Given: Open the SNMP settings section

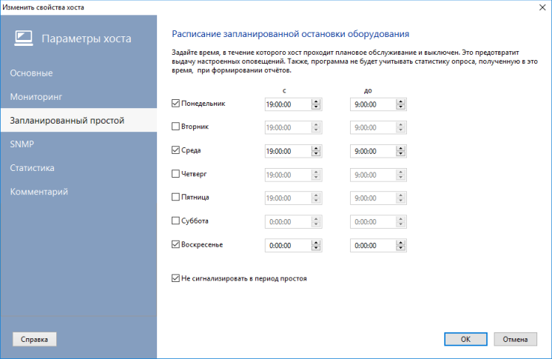Looking at the screenshot, I should pyautogui.click(x=78, y=144).
